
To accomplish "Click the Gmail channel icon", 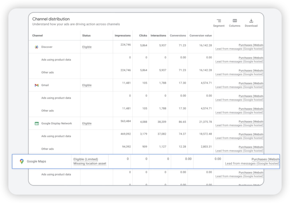I will 37,85.
